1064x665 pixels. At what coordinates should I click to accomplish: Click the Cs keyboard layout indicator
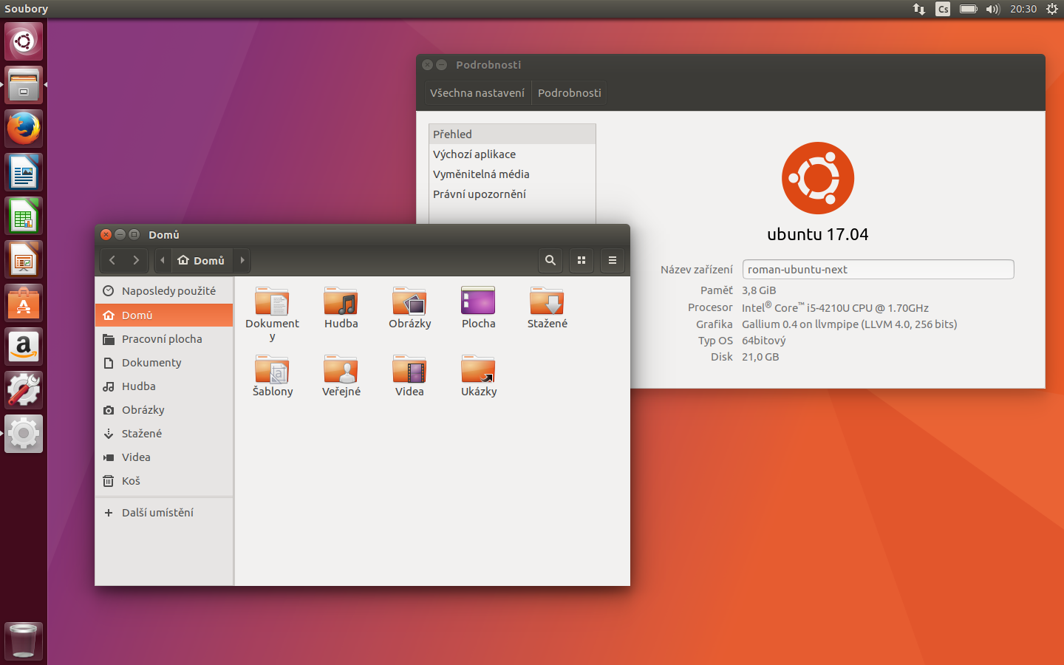tap(942, 9)
